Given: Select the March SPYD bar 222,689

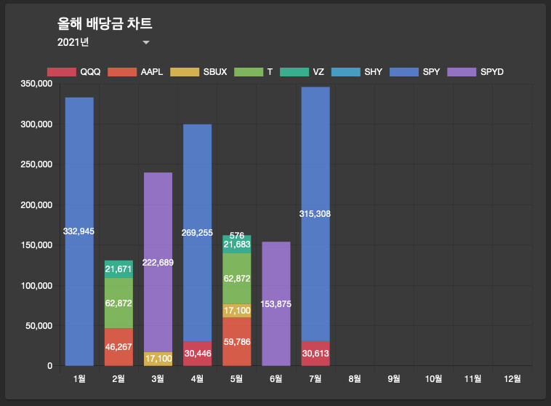Looking at the screenshot, I should tap(158, 262).
